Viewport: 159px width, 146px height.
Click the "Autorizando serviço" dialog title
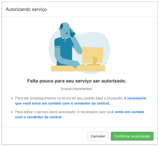click(x=26, y=9)
